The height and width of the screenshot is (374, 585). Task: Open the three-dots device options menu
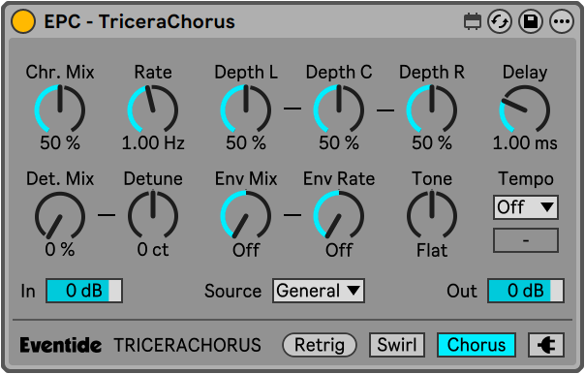tap(562, 21)
